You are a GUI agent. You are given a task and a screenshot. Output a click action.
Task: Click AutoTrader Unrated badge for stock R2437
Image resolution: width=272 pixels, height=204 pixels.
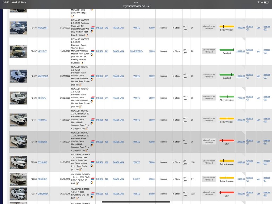pos(209,51)
